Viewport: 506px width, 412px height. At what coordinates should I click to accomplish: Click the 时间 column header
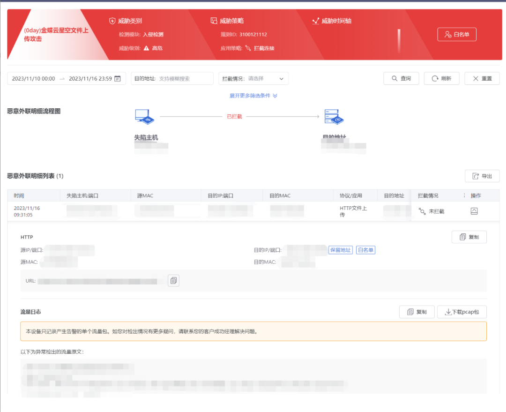(x=19, y=195)
